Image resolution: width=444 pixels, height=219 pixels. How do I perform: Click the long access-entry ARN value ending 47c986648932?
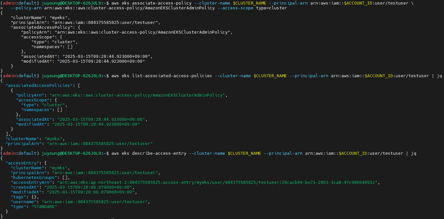pyautogui.click(x=218, y=182)
